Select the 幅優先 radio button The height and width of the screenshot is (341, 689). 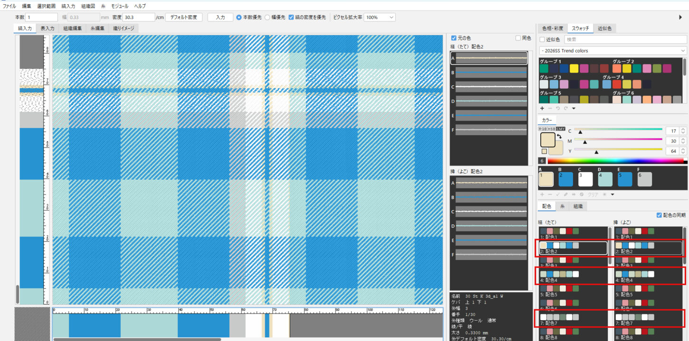tap(268, 17)
